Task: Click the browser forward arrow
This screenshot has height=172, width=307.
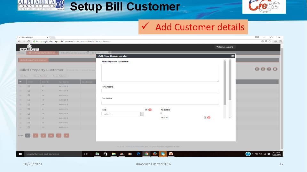Action: tap(24, 41)
